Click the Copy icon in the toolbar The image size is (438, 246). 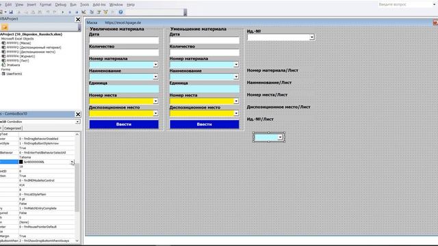[26, 12]
